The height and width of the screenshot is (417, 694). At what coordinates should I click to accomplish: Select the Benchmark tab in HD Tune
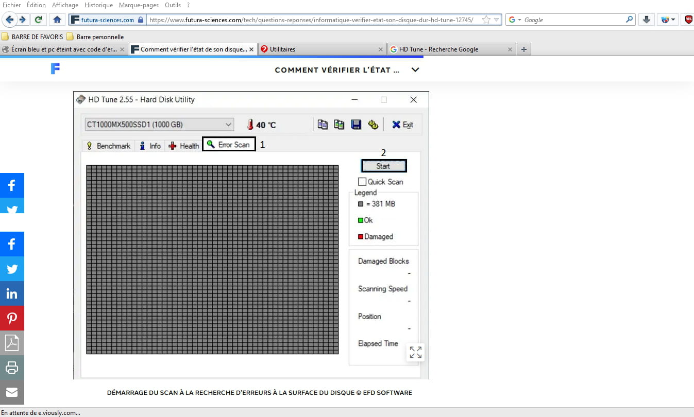tap(108, 146)
